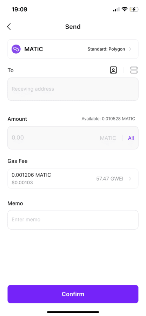
Task: Open gas fee settings chevron
Action: pos(130,179)
